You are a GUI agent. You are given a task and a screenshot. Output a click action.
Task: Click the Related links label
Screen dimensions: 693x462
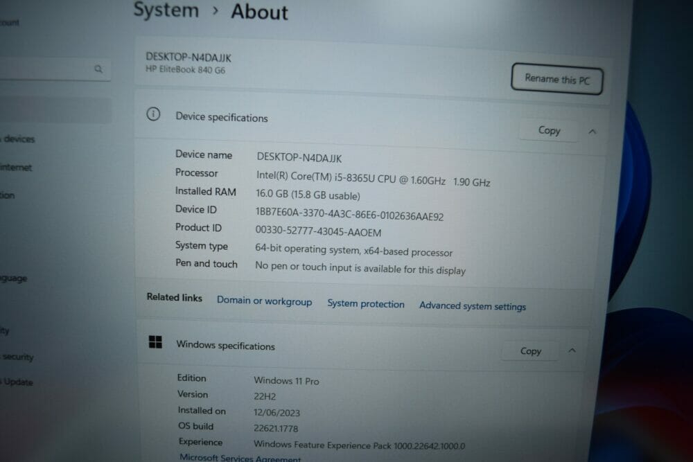[174, 297]
